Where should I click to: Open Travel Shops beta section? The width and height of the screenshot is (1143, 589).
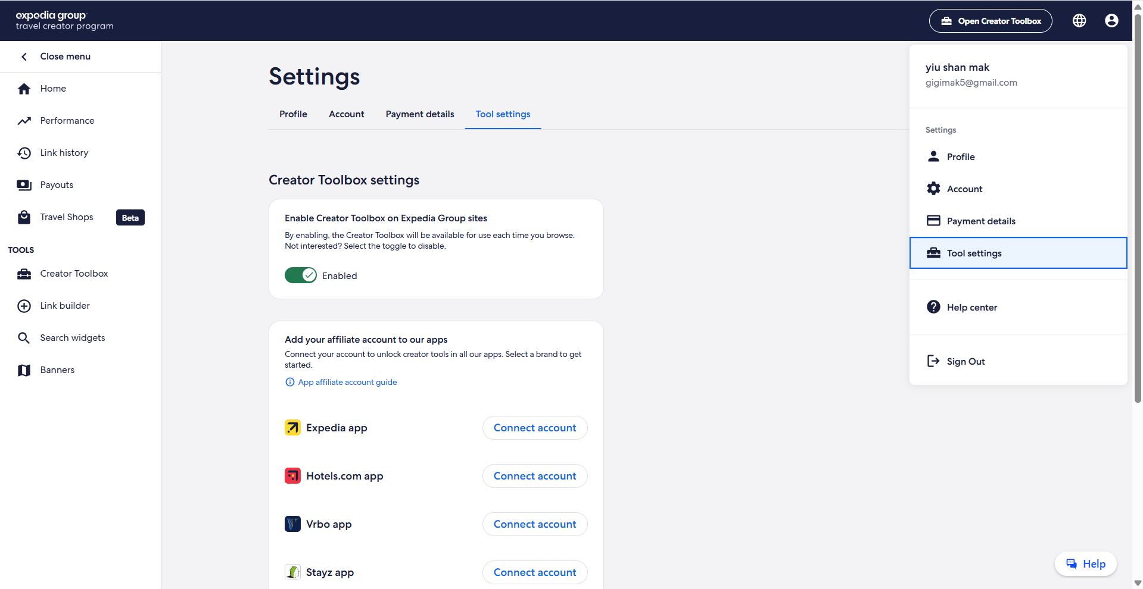(67, 217)
